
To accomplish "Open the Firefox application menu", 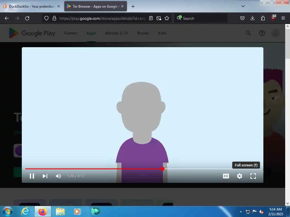I will tap(283, 18).
